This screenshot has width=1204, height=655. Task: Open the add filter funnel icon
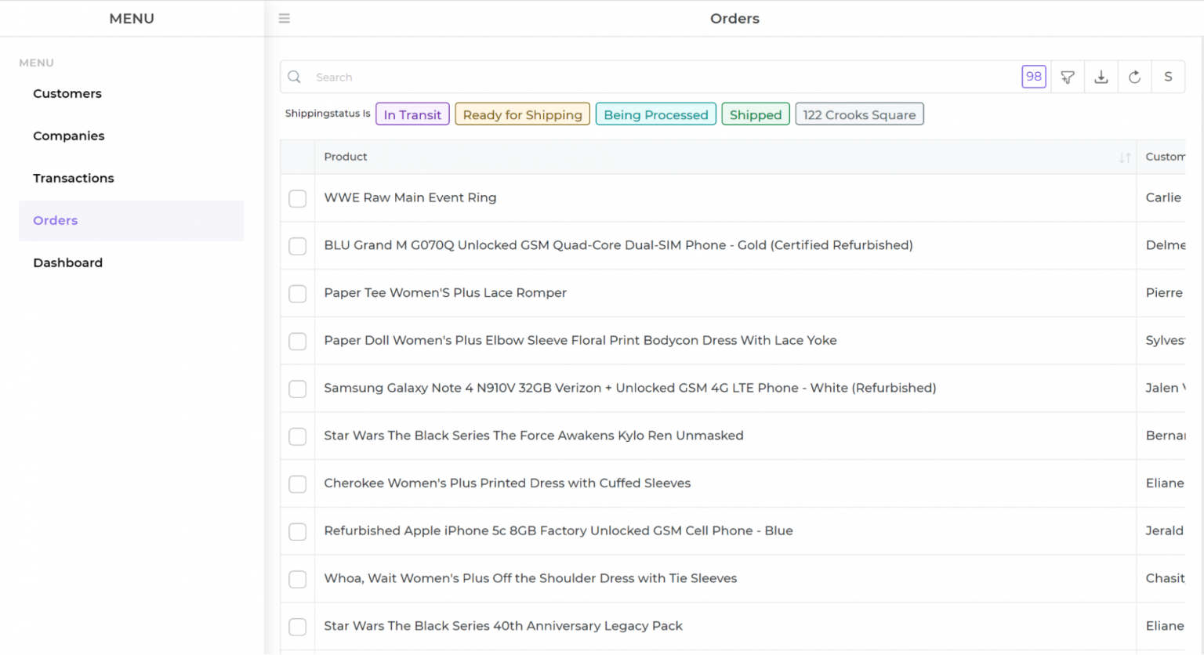coord(1068,76)
